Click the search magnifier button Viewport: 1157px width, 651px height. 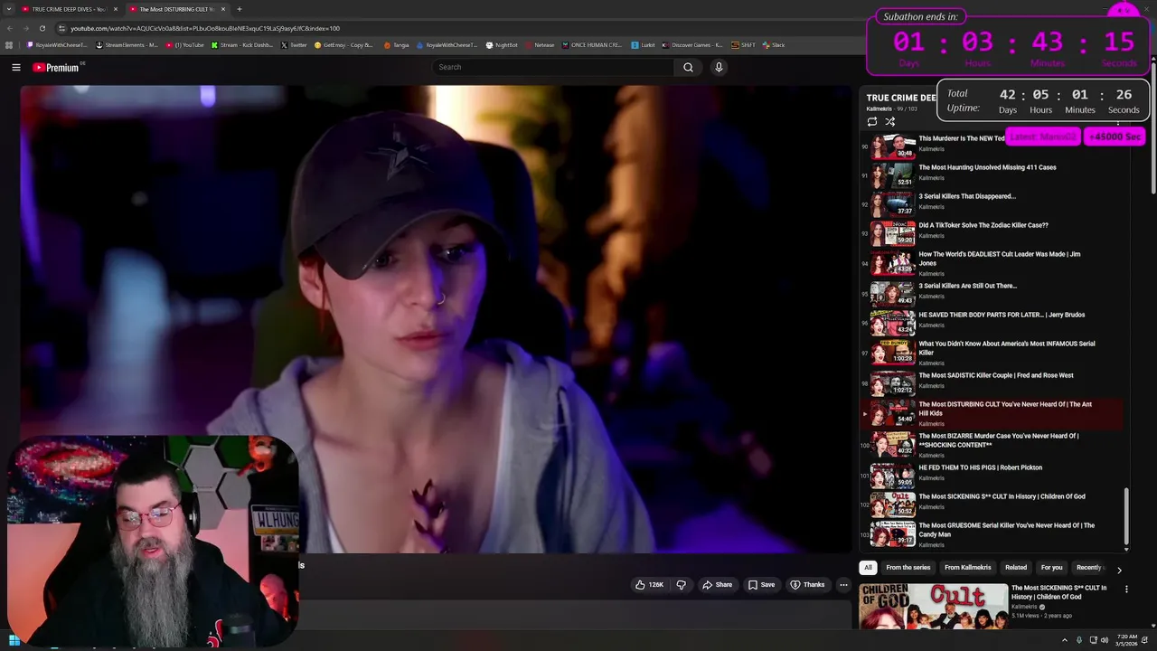pyautogui.click(x=688, y=67)
